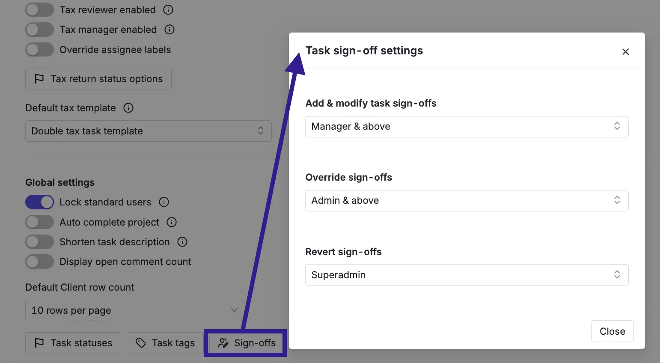Screen dimensions: 660x363
Task: Click chevron arrows in Manager & above field
Action: pos(617,126)
